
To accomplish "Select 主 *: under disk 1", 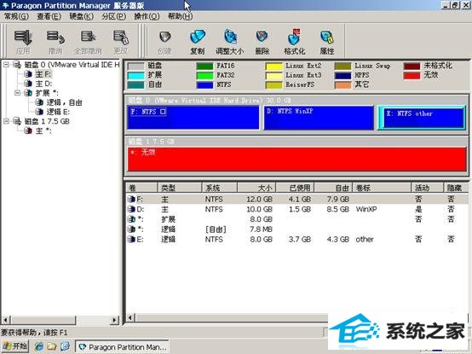I will click(43, 131).
